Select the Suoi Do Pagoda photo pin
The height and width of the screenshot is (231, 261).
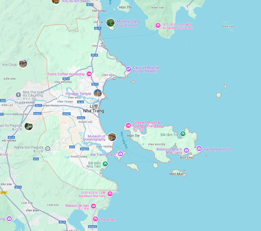[x=29, y=126]
